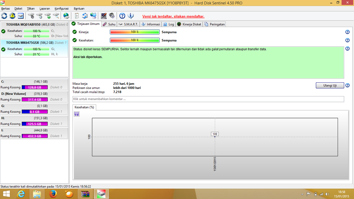Open help via the blue question mark toolbar icon

122,16
